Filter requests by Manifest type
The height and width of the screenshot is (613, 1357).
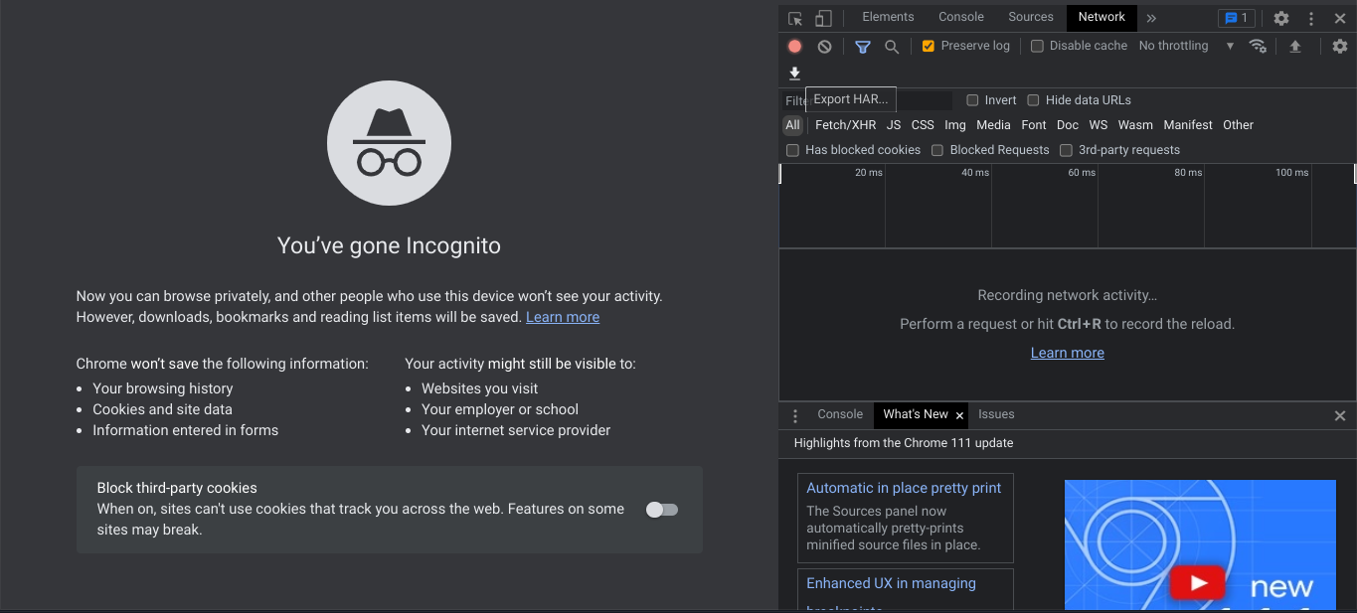pyautogui.click(x=1188, y=125)
